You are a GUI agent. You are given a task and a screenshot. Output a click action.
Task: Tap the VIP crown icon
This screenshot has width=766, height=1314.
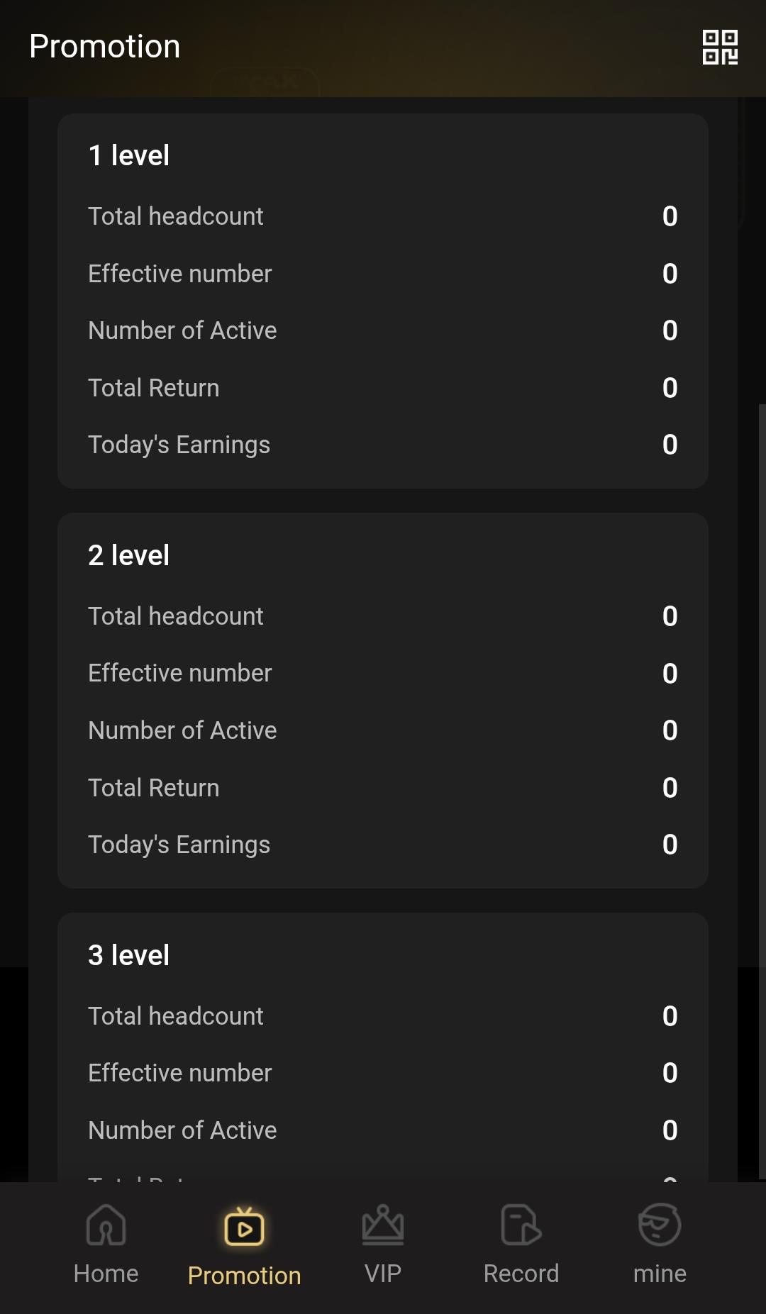click(x=383, y=1225)
